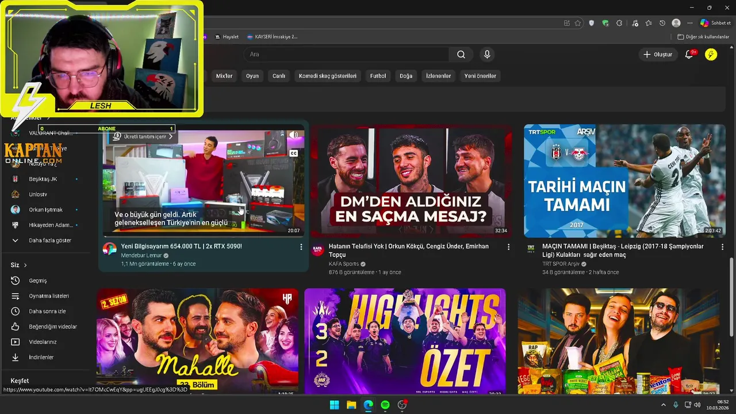Select Komedi skeç gösterileri chip
The height and width of the screenshot is (414, 736).
(x=328, y=76)
